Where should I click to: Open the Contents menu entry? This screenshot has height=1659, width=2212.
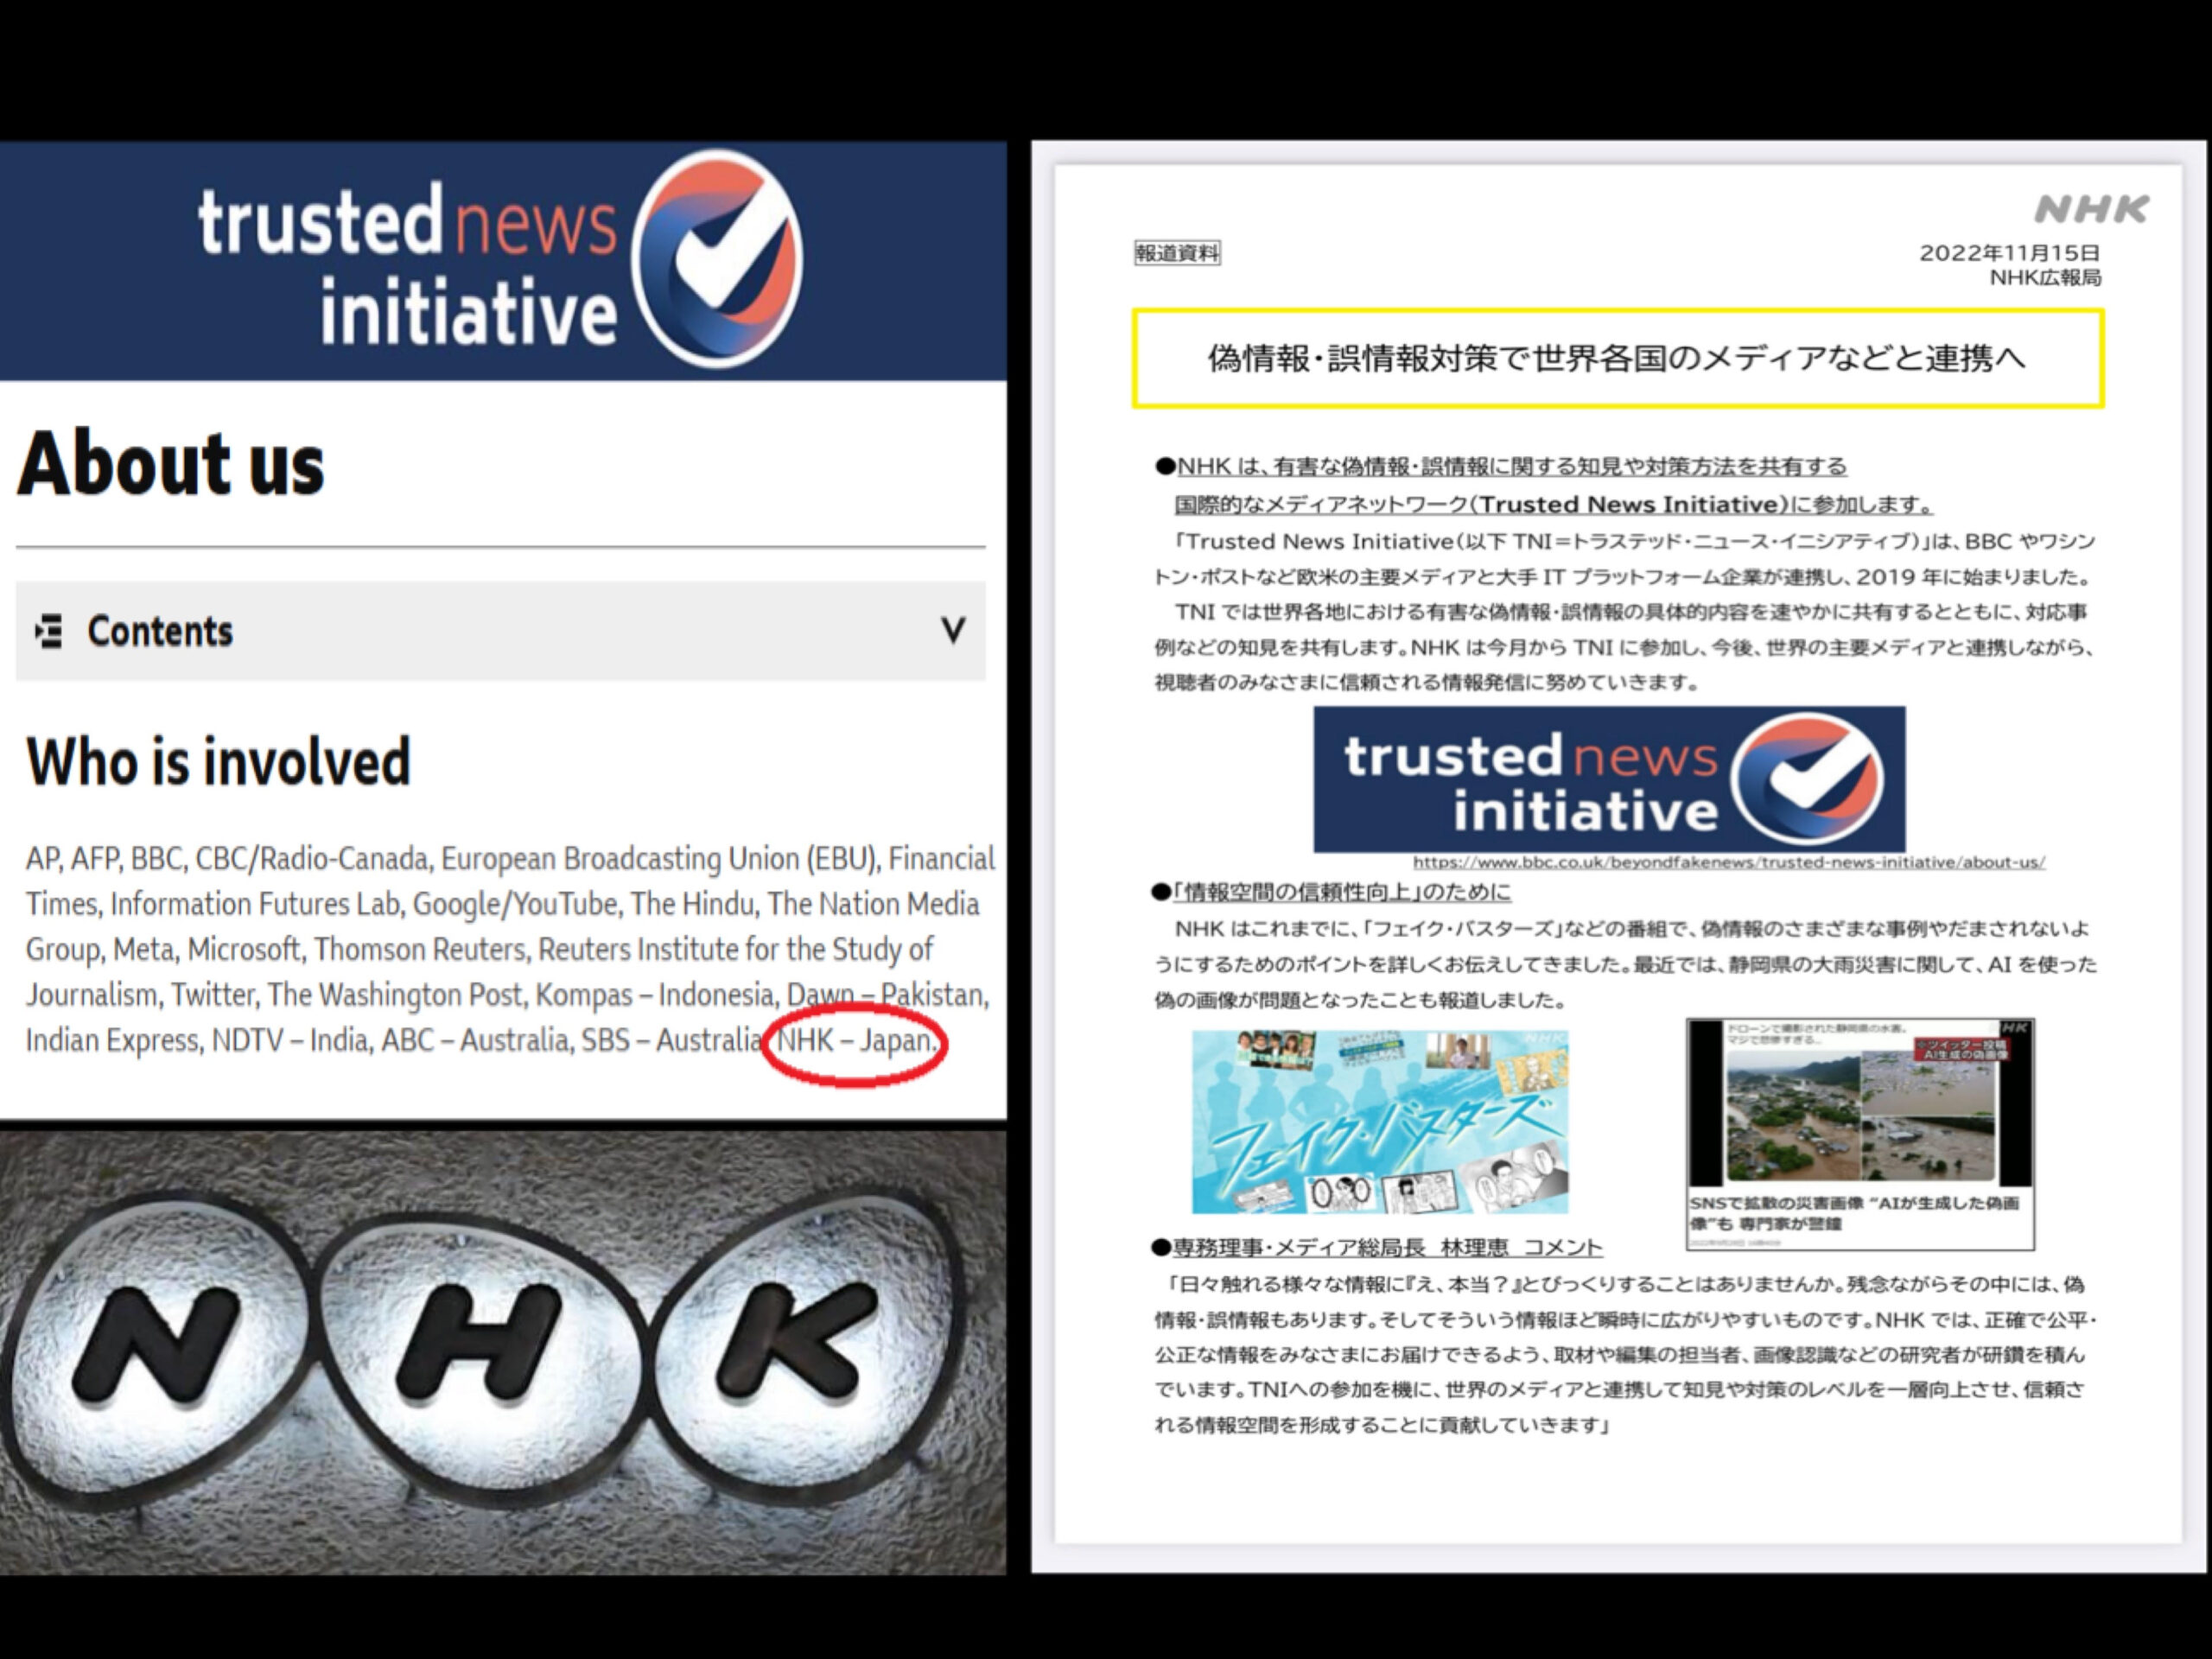tap(160, 632)
